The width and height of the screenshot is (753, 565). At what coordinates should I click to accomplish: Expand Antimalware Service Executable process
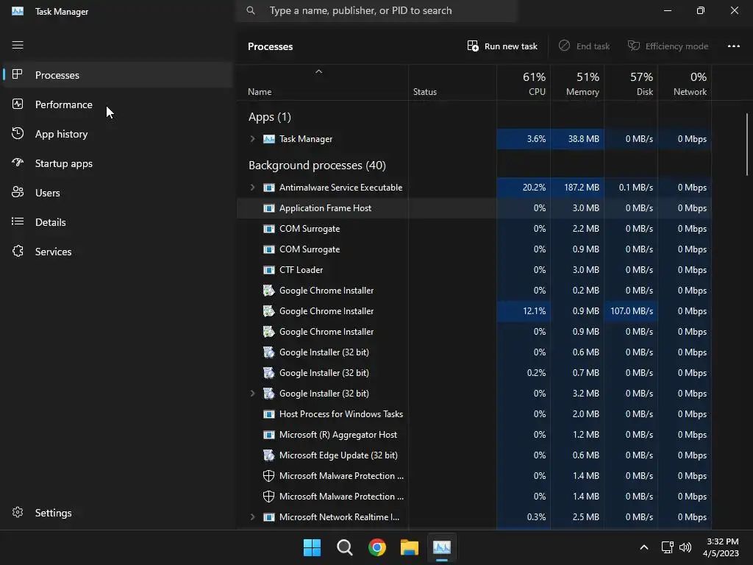(253, 188)
